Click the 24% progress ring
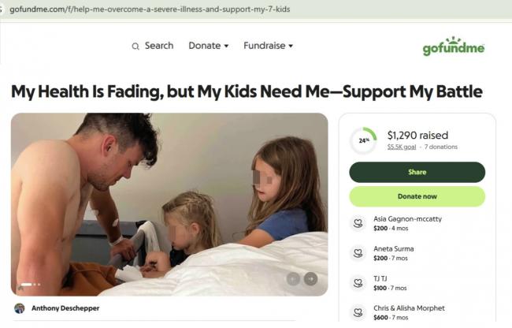 (x=363, y=140)
